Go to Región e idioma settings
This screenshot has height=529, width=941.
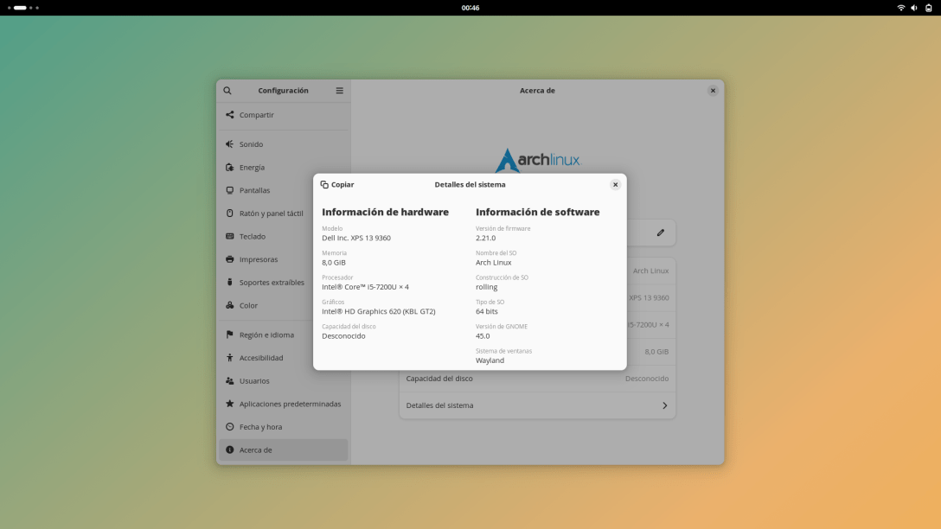click(x=284, y=335)
